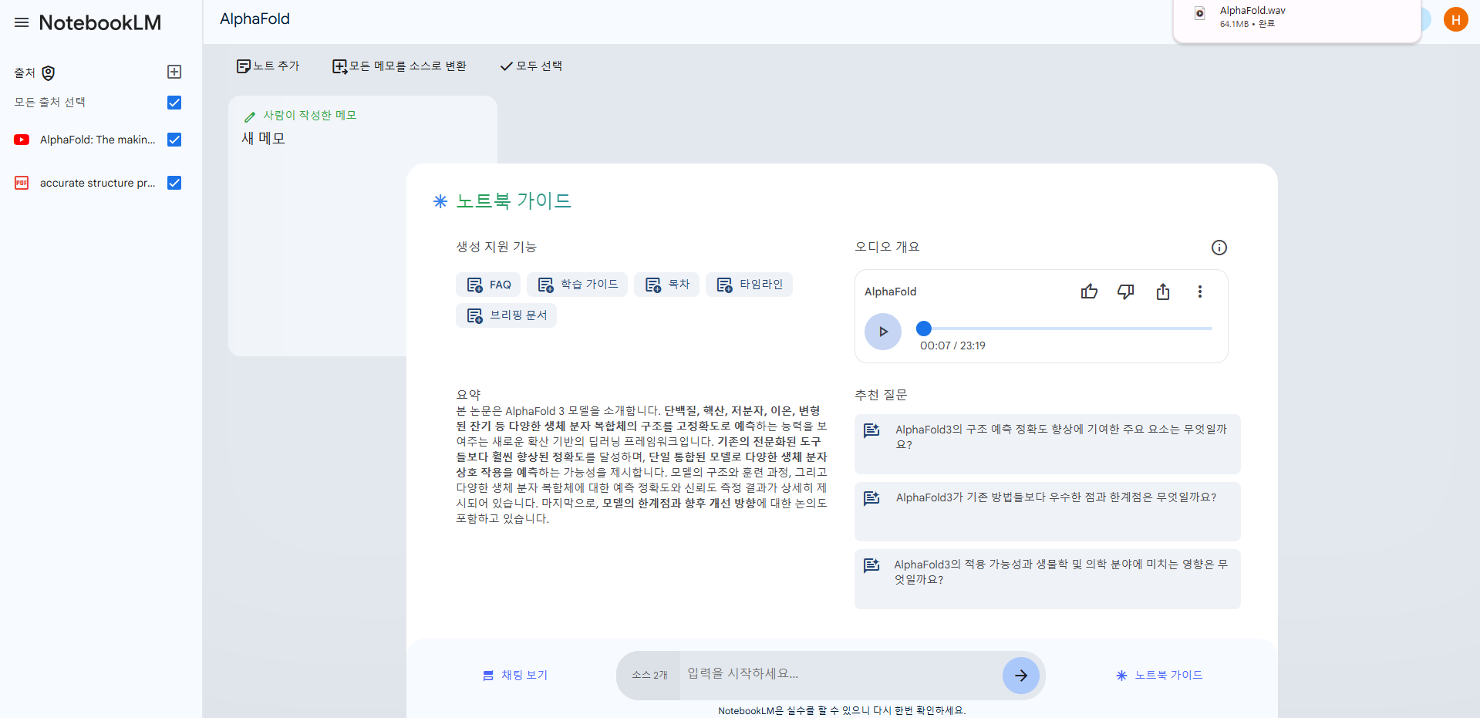Generate 브리핑 문서

pos(506,315)
